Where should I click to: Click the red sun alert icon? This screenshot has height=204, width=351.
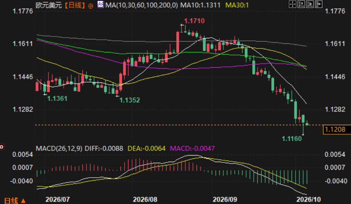pyautogui.click(x=2, y=147)
